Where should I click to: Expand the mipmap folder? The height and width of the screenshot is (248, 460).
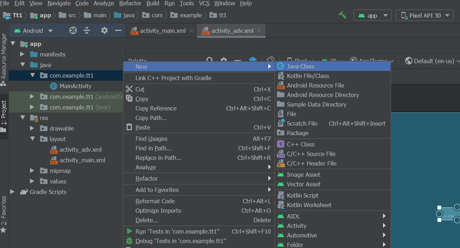click(32, 171)
